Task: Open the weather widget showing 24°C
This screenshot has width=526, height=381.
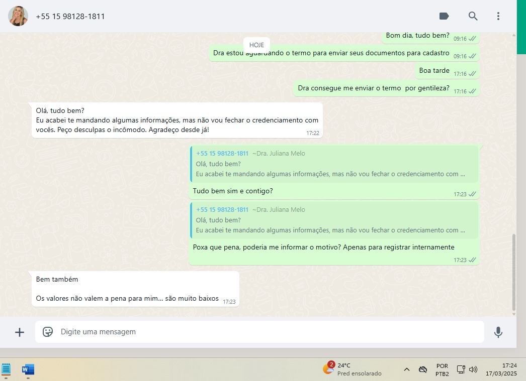Action: pos(352,369)
